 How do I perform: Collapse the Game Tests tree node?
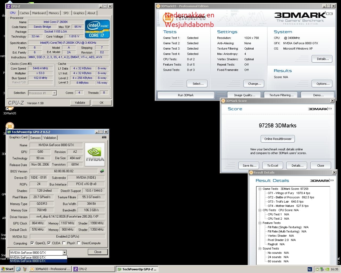click(x=260, y=189)
